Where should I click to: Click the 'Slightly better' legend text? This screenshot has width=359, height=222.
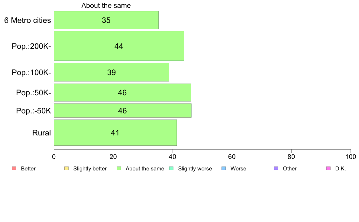[x=90, y=169]
